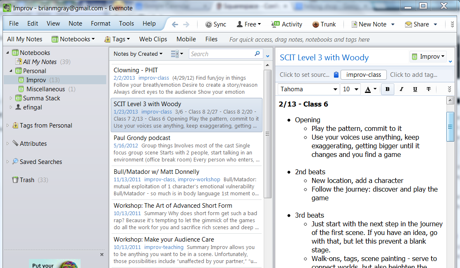
Task: Show more toolbar options via overflow chevron
Action: [x=453, y=24]
